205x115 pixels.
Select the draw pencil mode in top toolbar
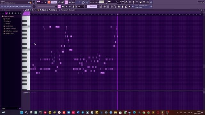pyautogui.click(x=66, y=6)
